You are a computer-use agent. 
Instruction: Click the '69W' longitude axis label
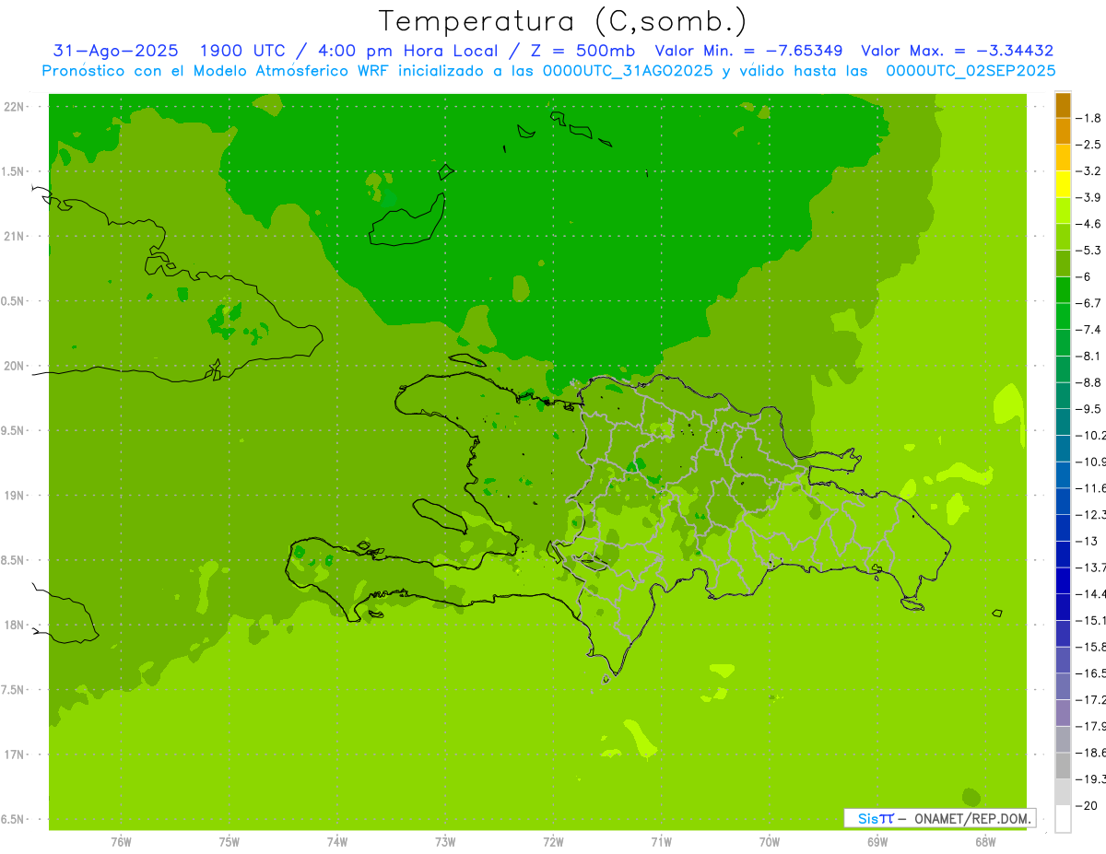click(x=877, y=842)
